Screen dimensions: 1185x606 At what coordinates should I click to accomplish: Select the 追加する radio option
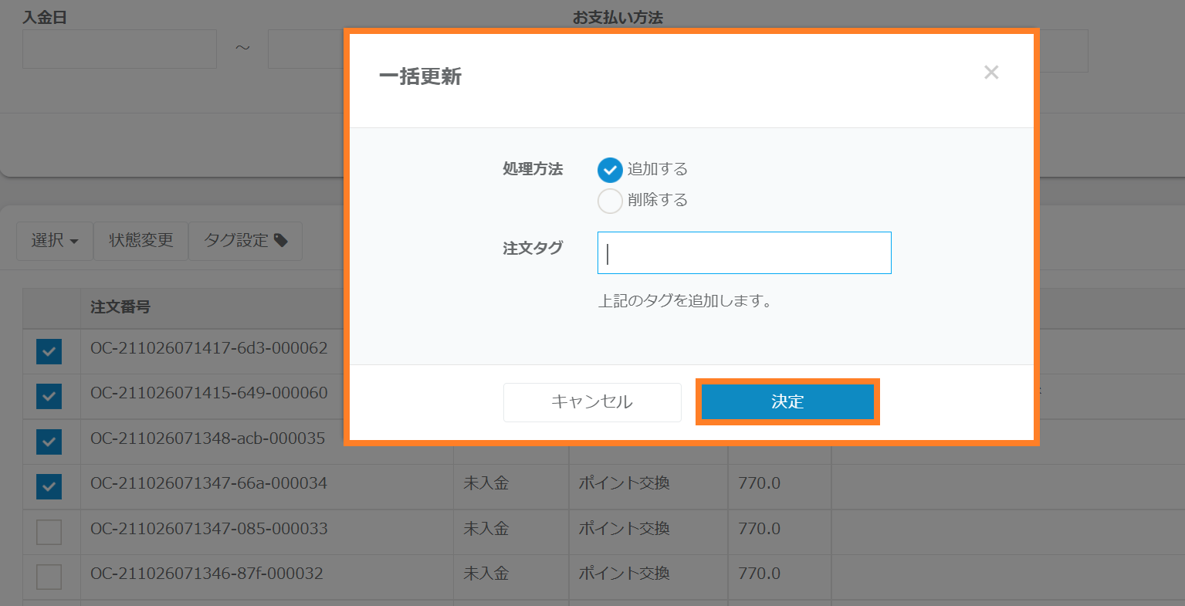pos(610,170)
